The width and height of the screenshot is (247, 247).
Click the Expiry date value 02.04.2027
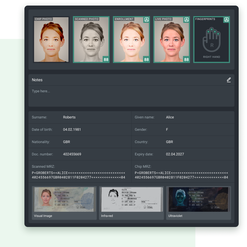175,154
